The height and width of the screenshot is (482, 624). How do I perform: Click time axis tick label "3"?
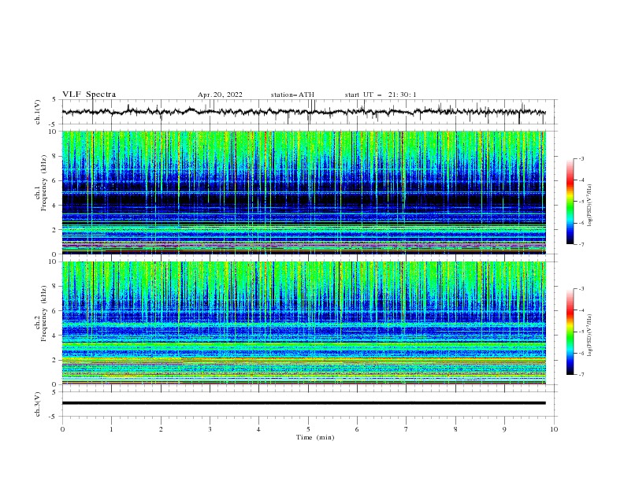210,429
